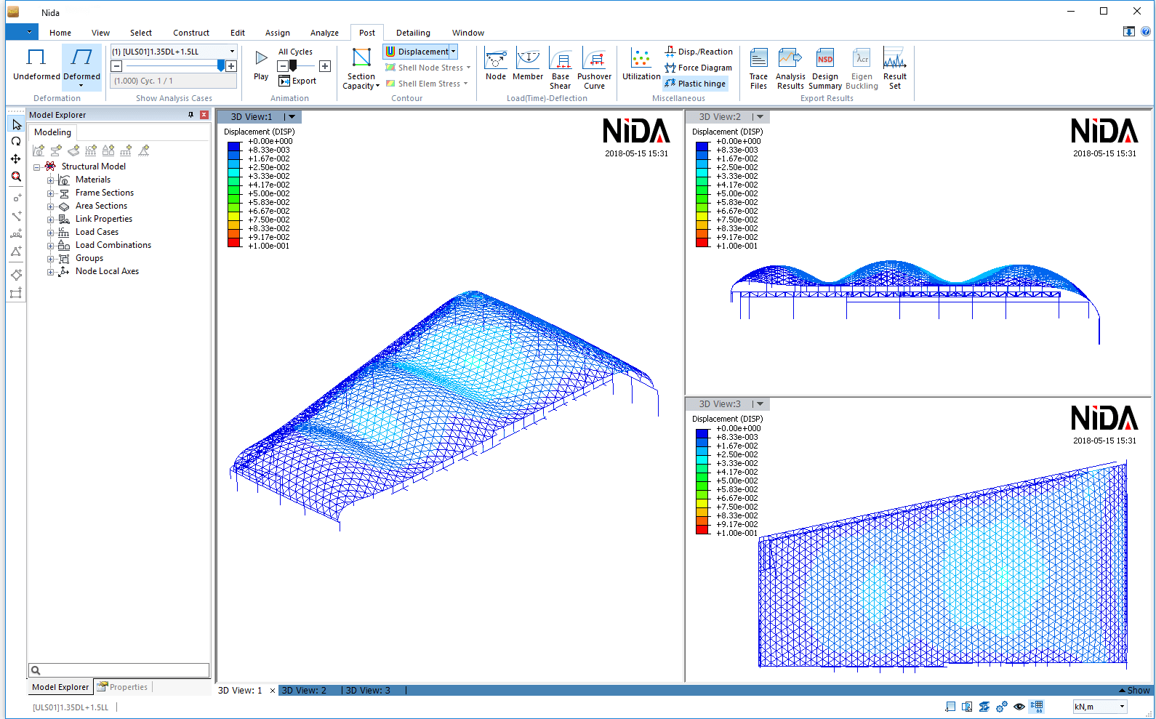This screenshot has width=1156, height=719.
Task: Click the Model Explorer search field
Action: 119,670
